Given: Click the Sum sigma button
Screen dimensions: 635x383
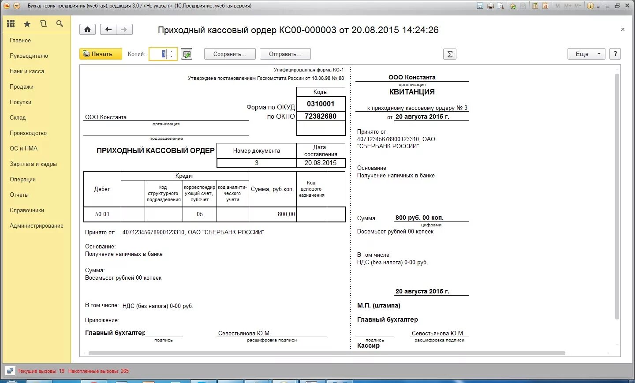Looking at the screenshot, I should coord(450,54).
